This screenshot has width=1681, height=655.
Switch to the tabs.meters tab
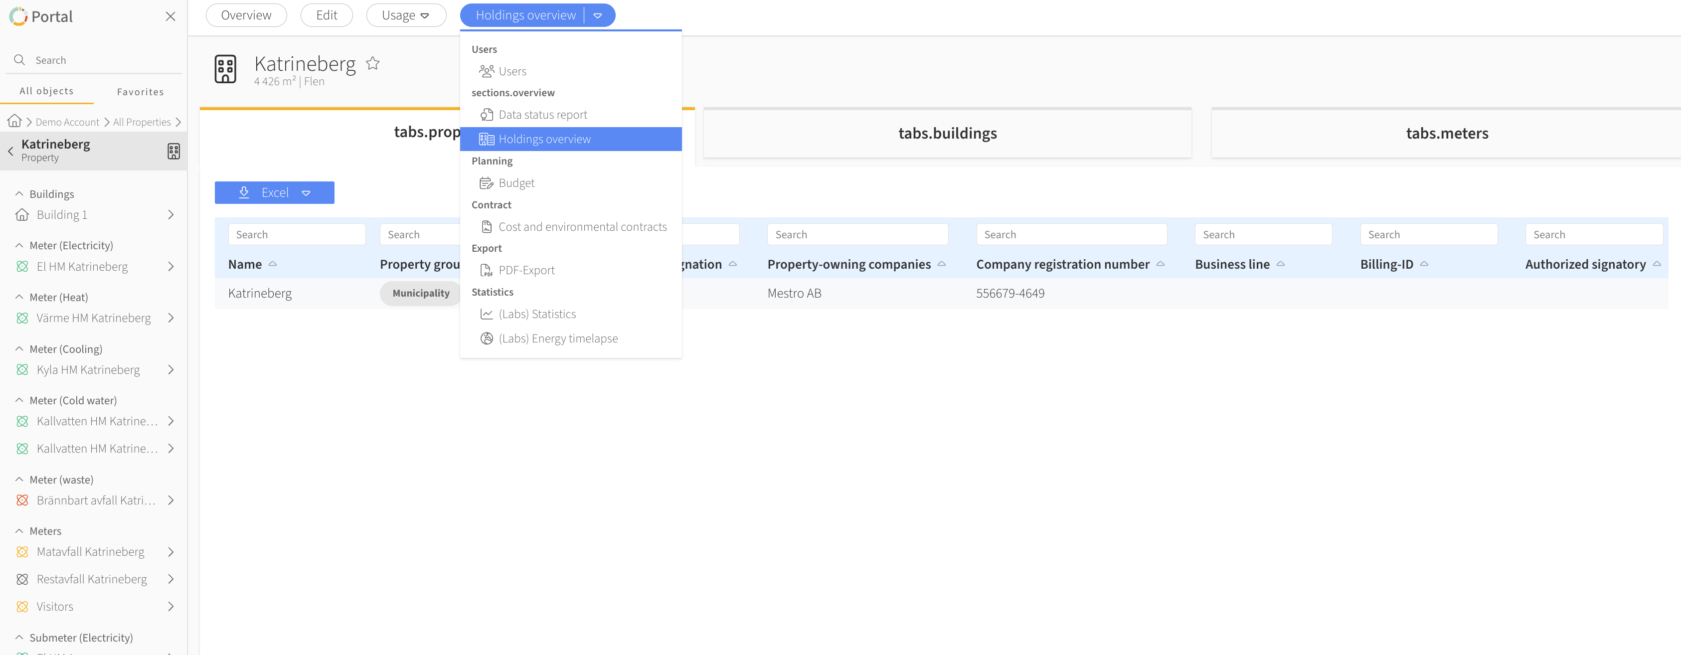[1447, 133]
